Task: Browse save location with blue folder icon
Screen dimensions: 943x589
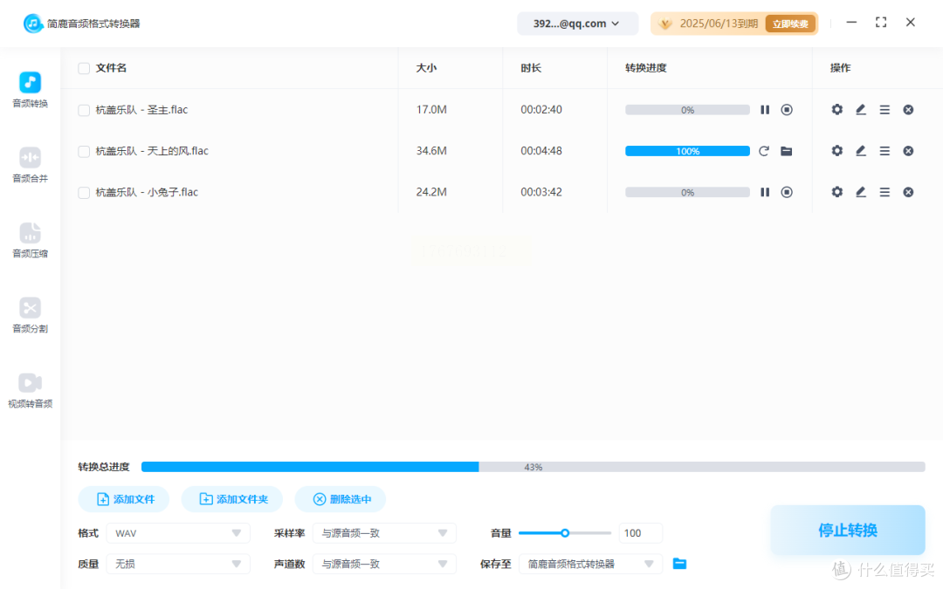Action: coord(679,564)
